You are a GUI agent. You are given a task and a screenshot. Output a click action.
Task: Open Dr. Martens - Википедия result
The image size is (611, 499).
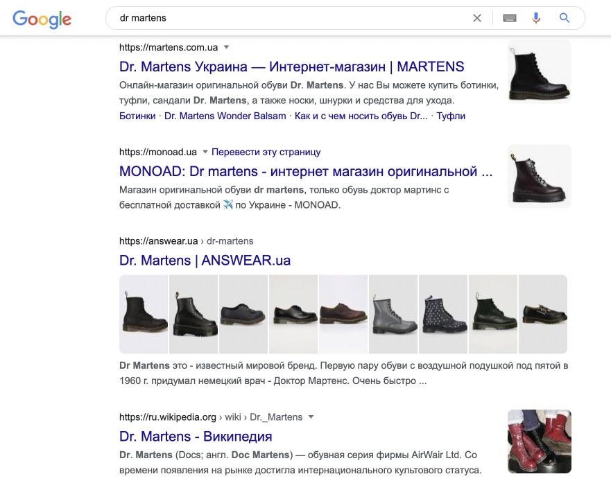pyautogui.click(x=196, y=437)
